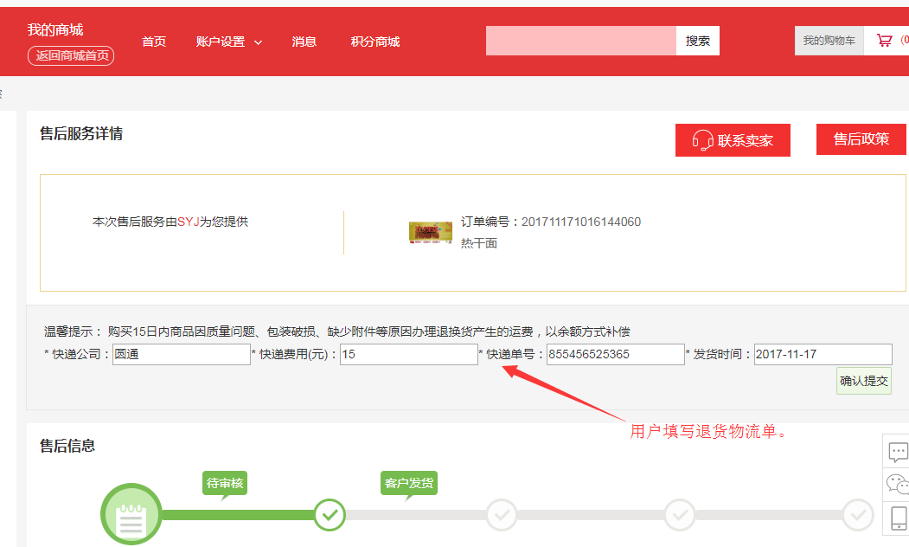Click the green checkmark progress step circle
The height and width of the screenshot is (547, 909).
click(x=330, y=515)
